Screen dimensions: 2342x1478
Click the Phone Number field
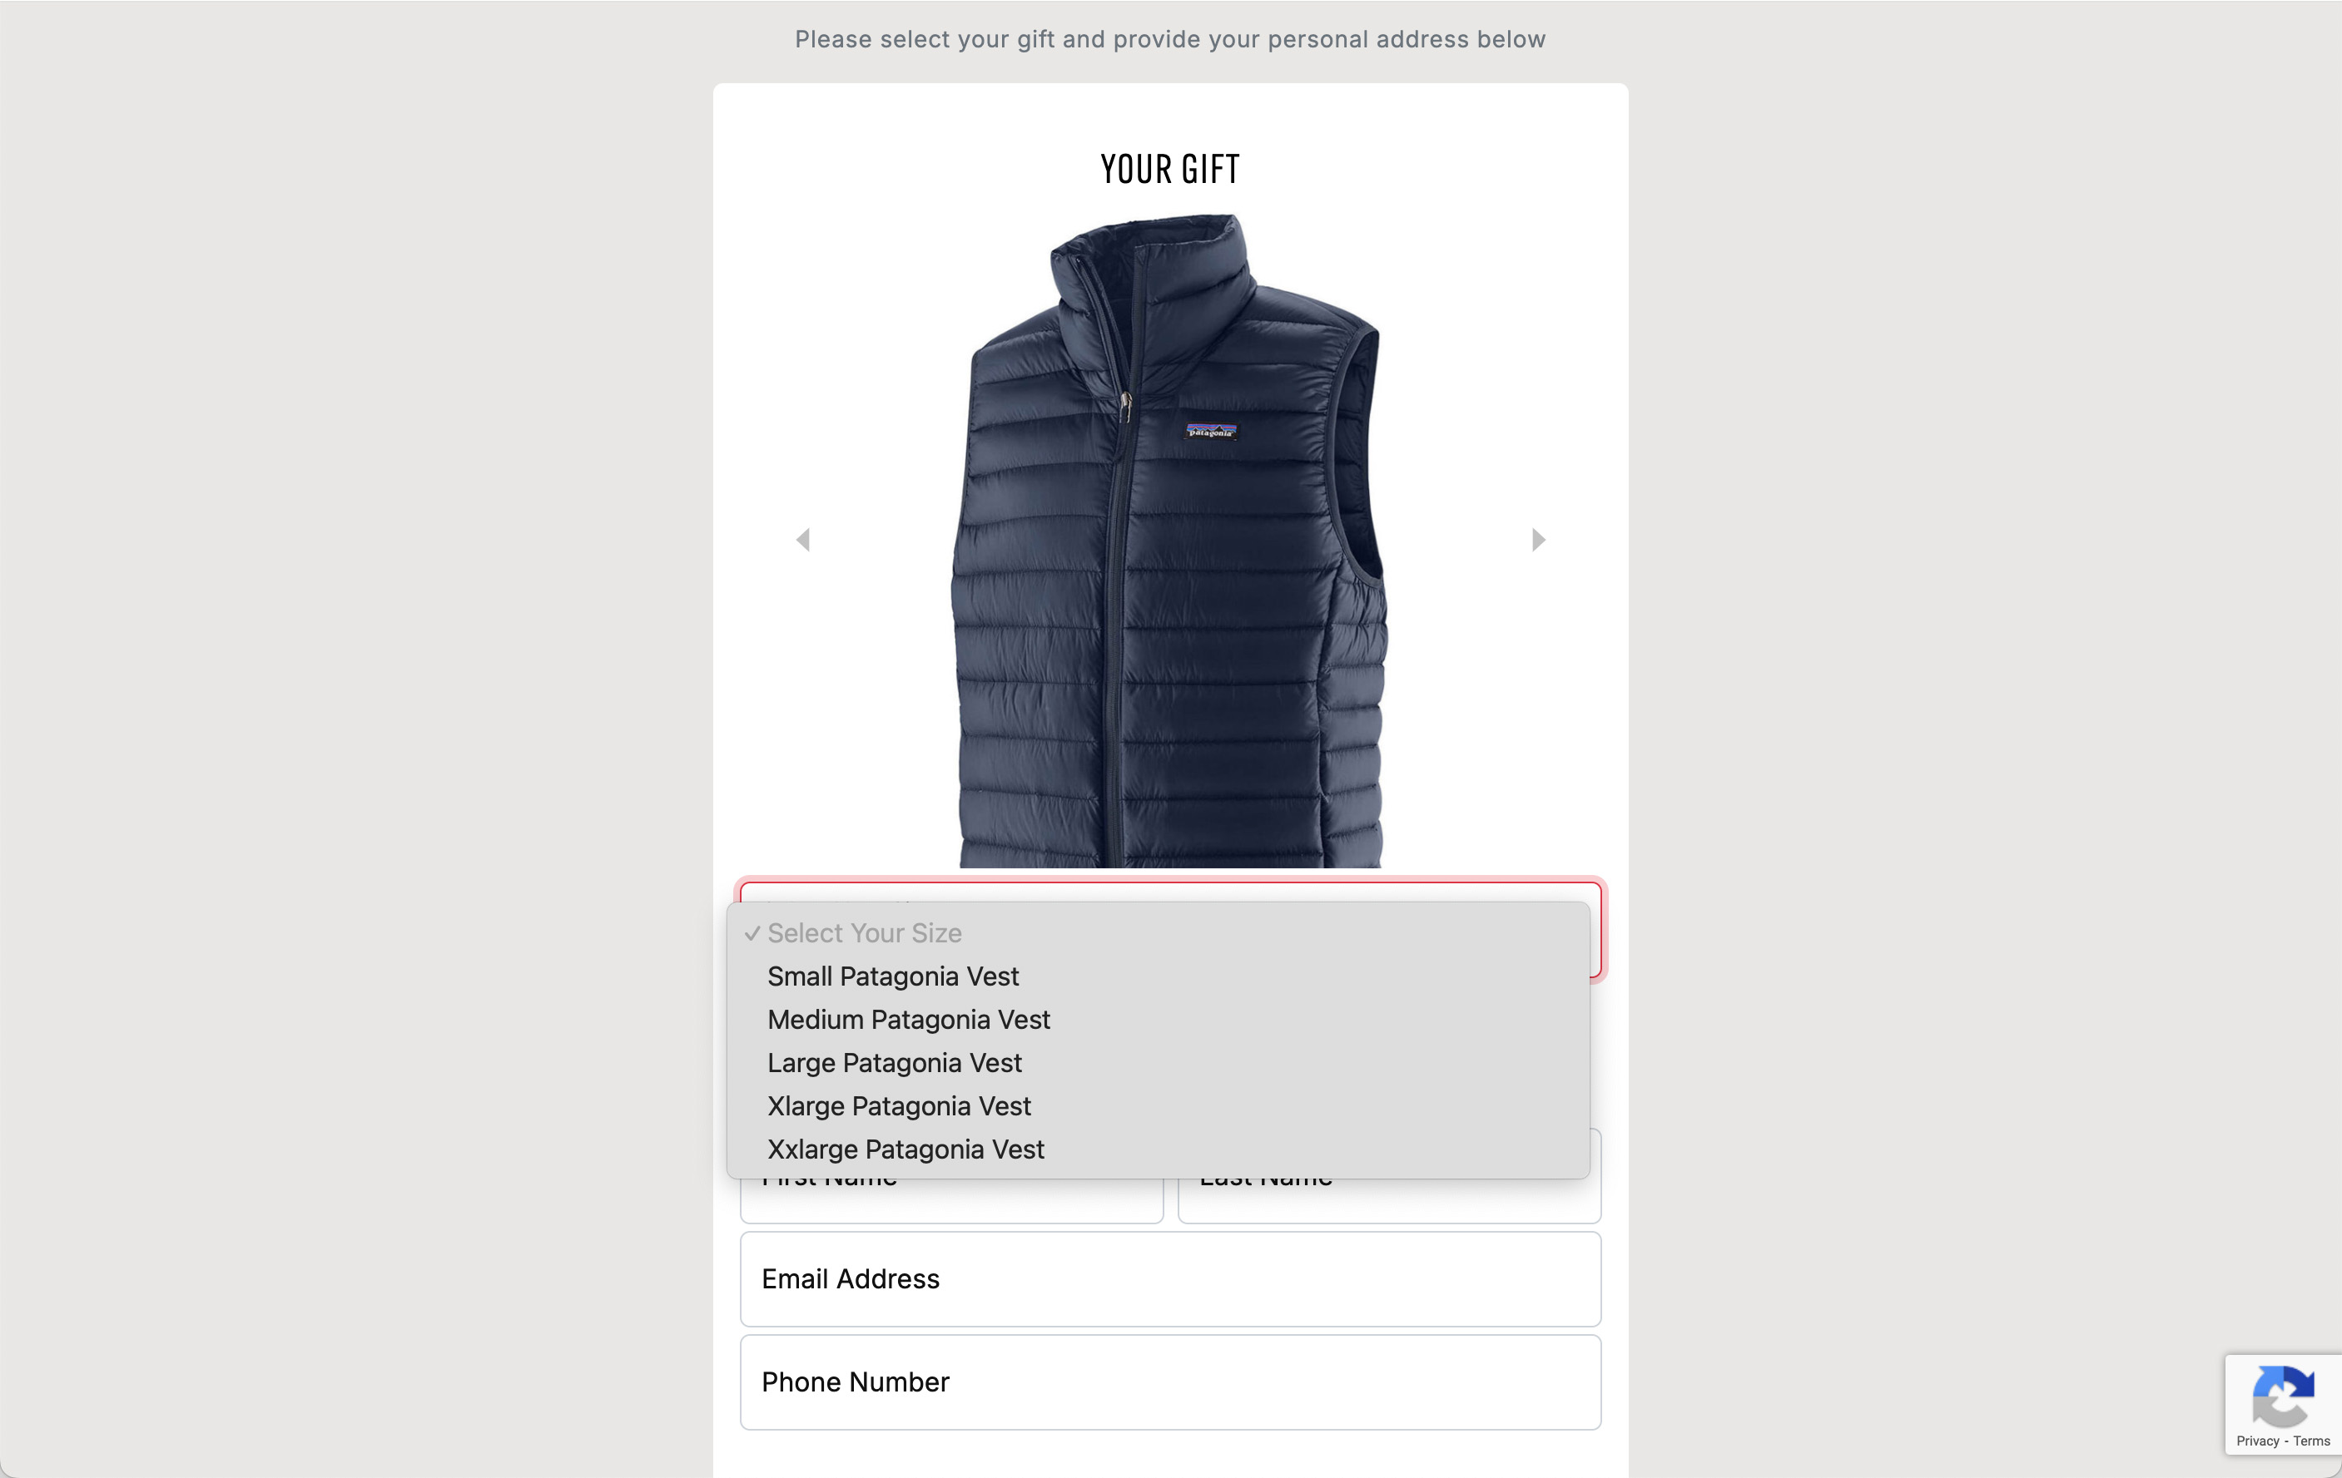click(1170, 1382)
